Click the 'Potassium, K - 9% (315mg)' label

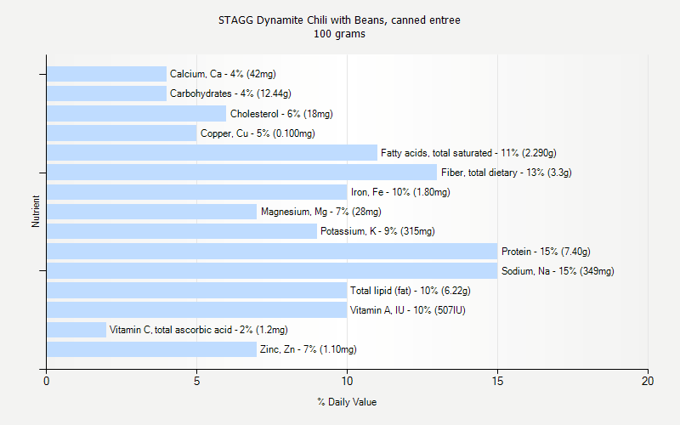coord(377,231)
